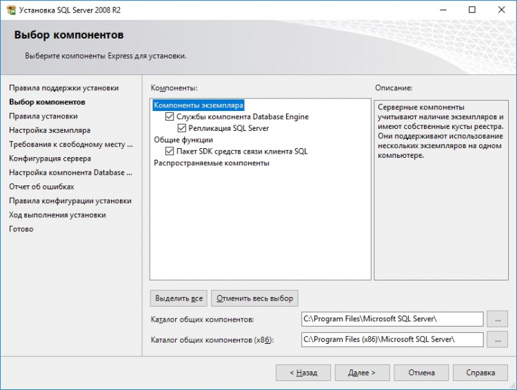The image size is (517, 390).
Task: Open Ход выполнения установки step
Action: 57,215
